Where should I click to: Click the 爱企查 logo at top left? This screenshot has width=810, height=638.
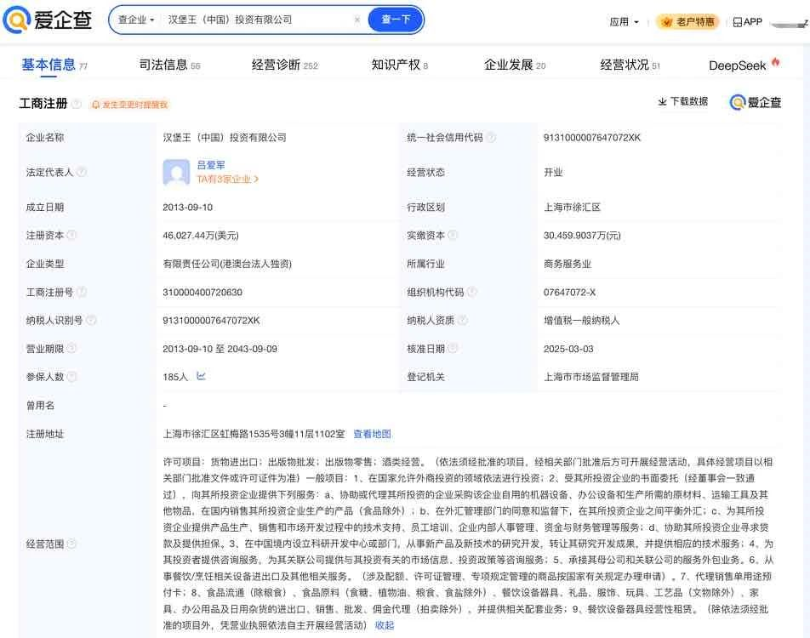click(x=47, y=20)
